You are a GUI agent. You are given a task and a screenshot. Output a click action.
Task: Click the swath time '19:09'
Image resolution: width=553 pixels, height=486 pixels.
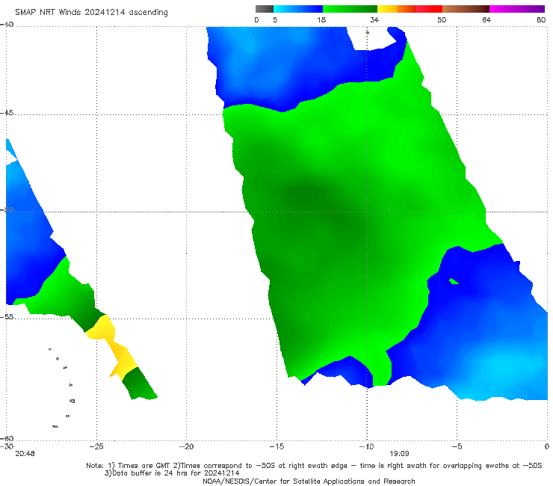point(399,454)
